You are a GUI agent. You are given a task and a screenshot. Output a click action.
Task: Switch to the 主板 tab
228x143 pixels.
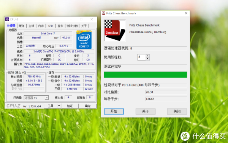point(31,26)
